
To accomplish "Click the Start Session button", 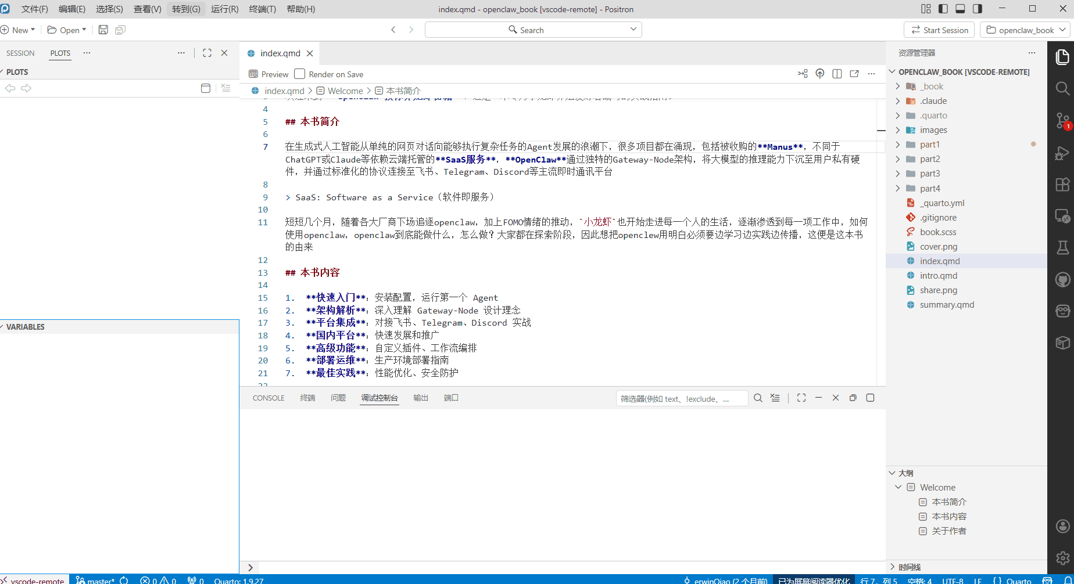I will (x=940, y=30).
